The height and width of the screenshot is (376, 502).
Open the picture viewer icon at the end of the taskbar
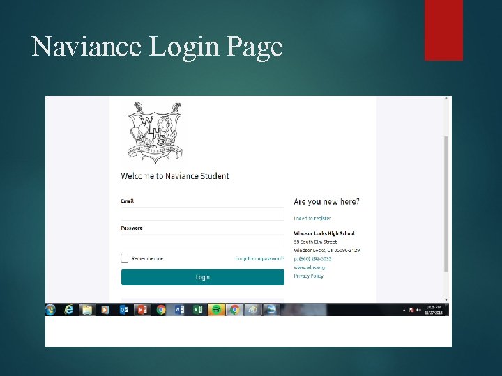(271, 309)
